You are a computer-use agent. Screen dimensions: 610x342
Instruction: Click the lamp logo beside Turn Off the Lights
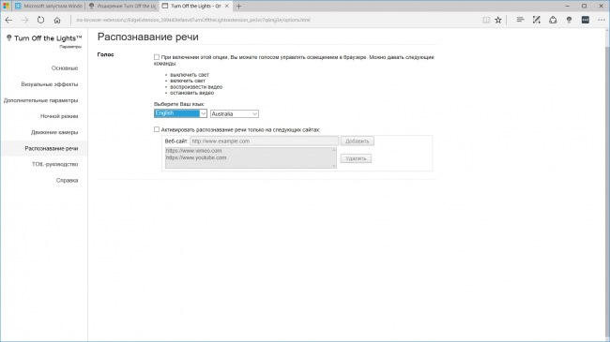9,37
